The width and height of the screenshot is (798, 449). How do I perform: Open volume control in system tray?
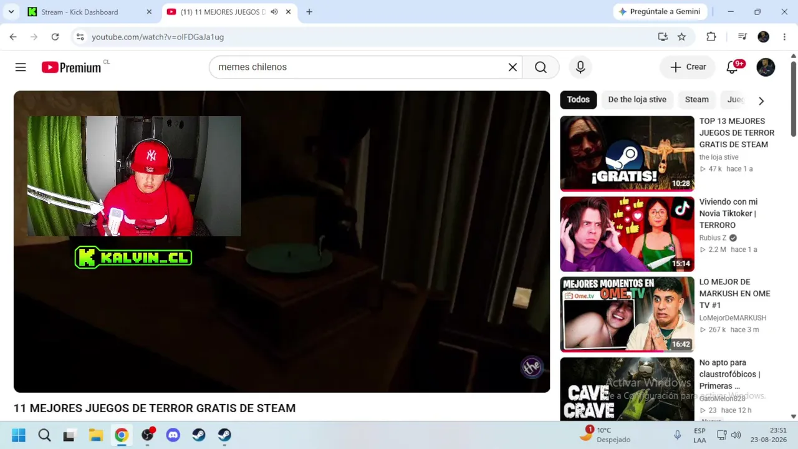point(736,435)
